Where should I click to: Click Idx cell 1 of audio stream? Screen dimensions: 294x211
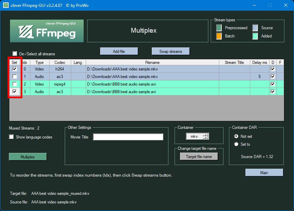(25, 76)
